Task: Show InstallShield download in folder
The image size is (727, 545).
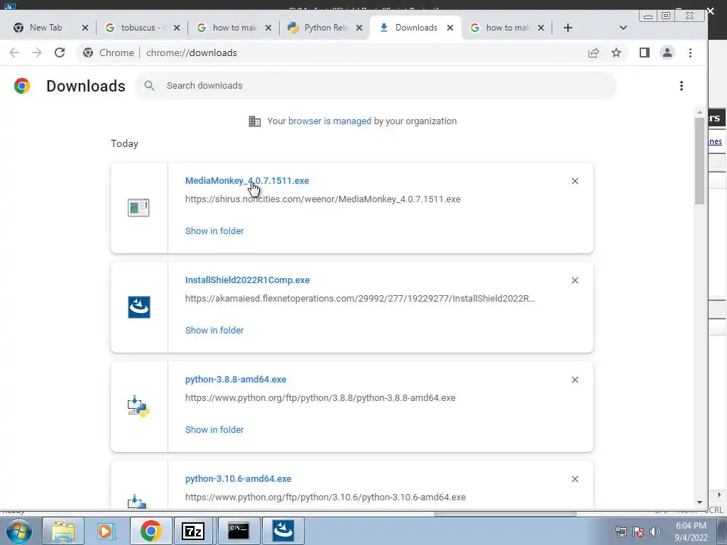Action: pos(214,330)
